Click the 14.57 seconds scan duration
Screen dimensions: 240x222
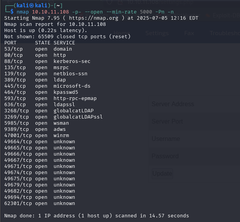click(169, 216)
